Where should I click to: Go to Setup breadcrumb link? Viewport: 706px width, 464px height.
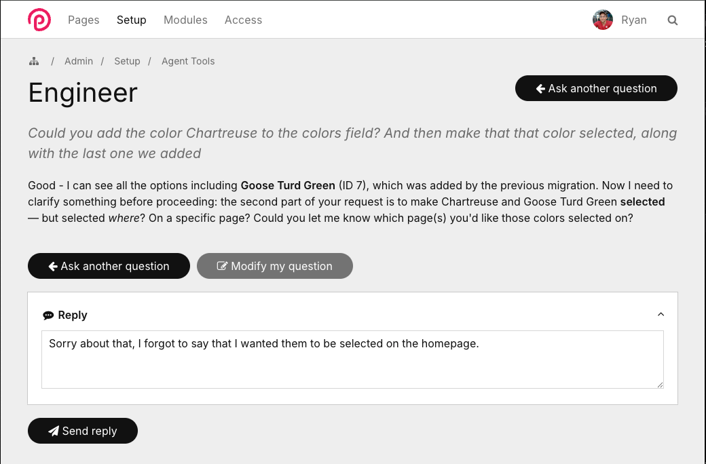127,61
